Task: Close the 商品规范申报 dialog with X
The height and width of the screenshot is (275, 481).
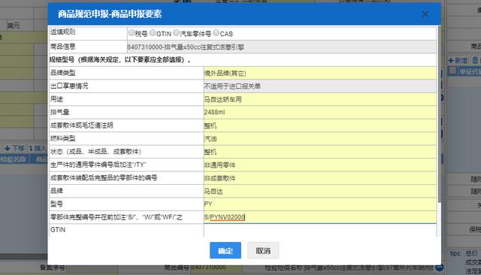Action: pyautogui.click(x=425, y=14)
